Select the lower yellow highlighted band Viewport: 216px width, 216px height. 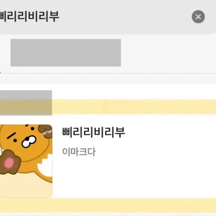(x=108, y=206)
